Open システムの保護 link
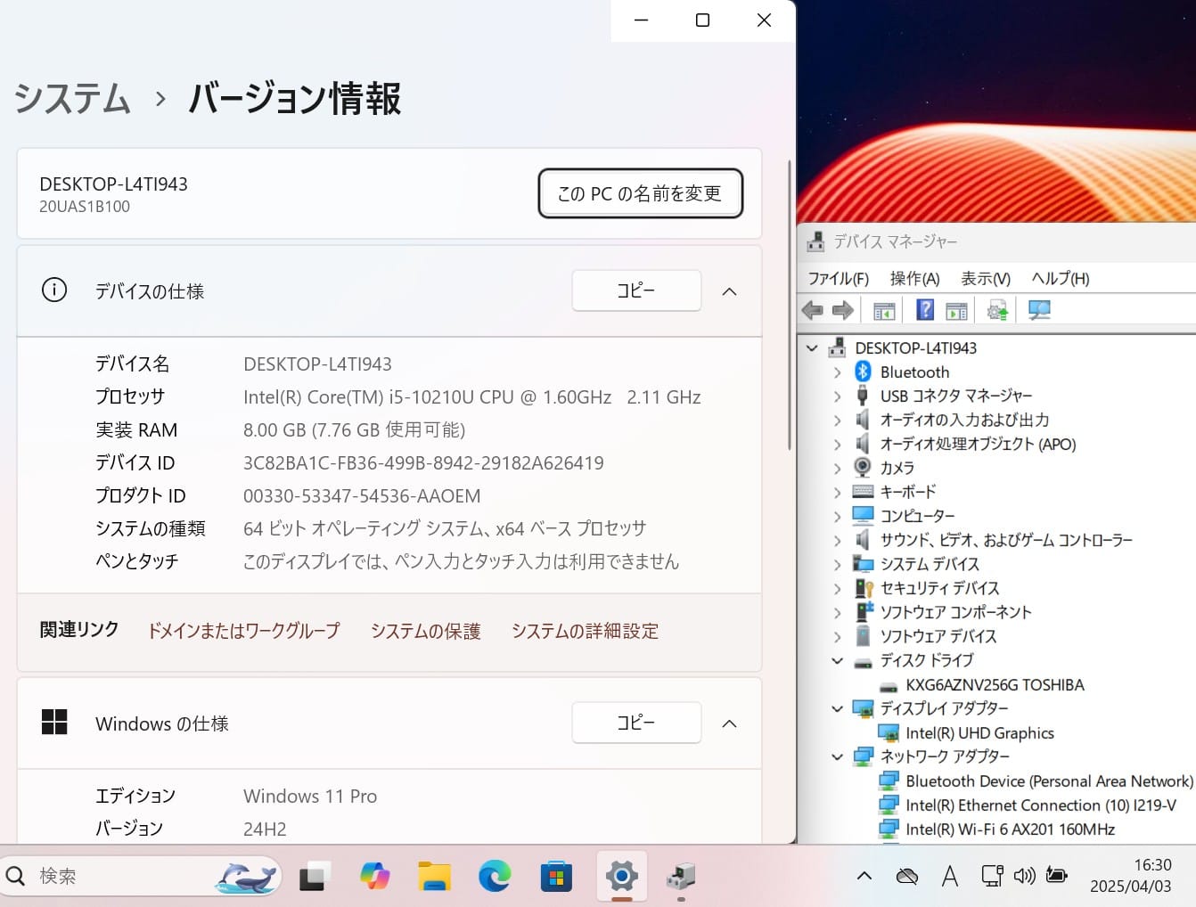 [x=426, y=631]
